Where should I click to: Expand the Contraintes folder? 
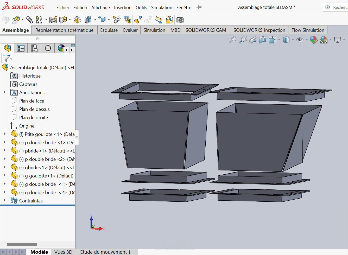(x=4, y=200)
